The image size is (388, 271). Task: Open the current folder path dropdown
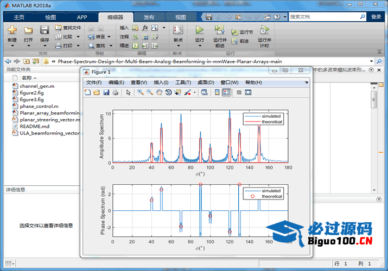pyautogui.click(x=372, y=61)
